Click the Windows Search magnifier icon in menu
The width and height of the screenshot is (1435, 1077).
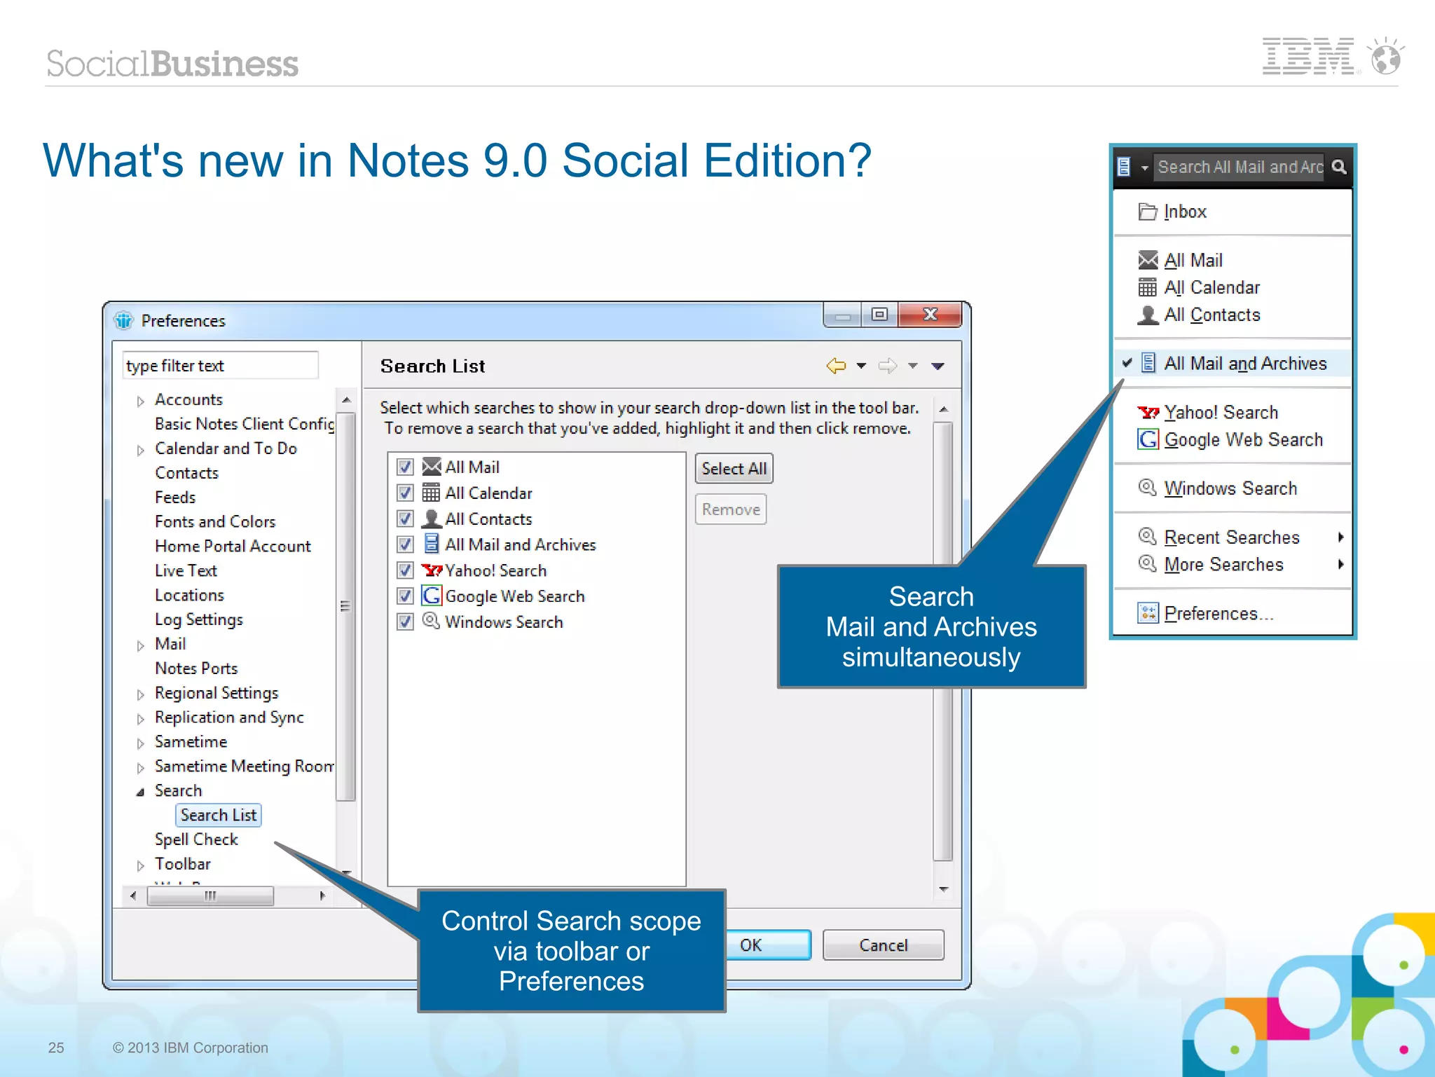click(1148, 487)
